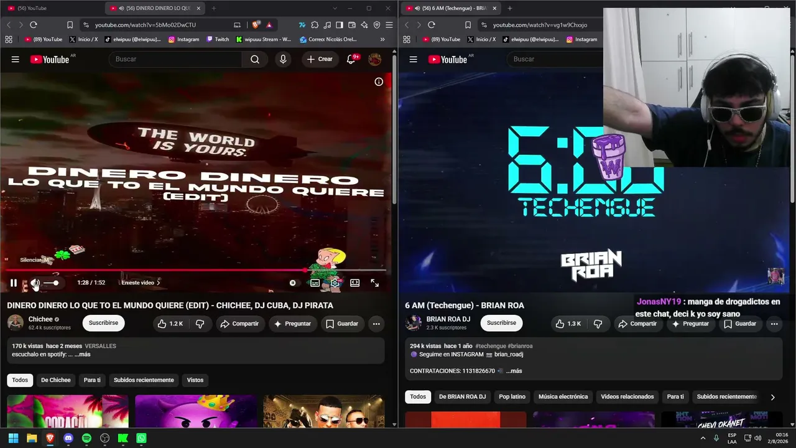This screenshot has height=448, width=796.
Task: Show more filter chips in right window
Action: click(x=773, y=397)
